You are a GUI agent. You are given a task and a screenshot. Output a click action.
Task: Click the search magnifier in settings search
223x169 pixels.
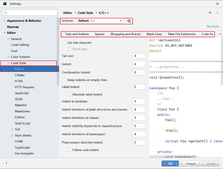coord(5,13)
